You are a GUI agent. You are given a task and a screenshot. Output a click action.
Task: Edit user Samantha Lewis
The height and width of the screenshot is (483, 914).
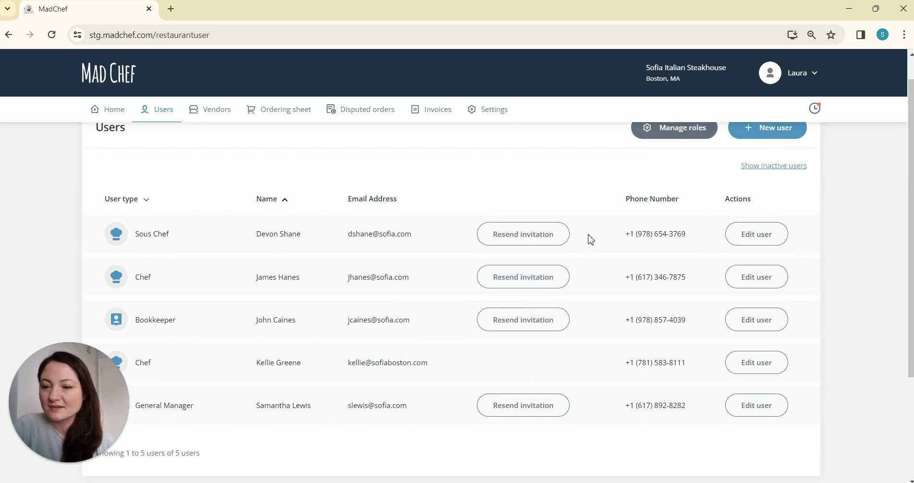click(756, 405)
